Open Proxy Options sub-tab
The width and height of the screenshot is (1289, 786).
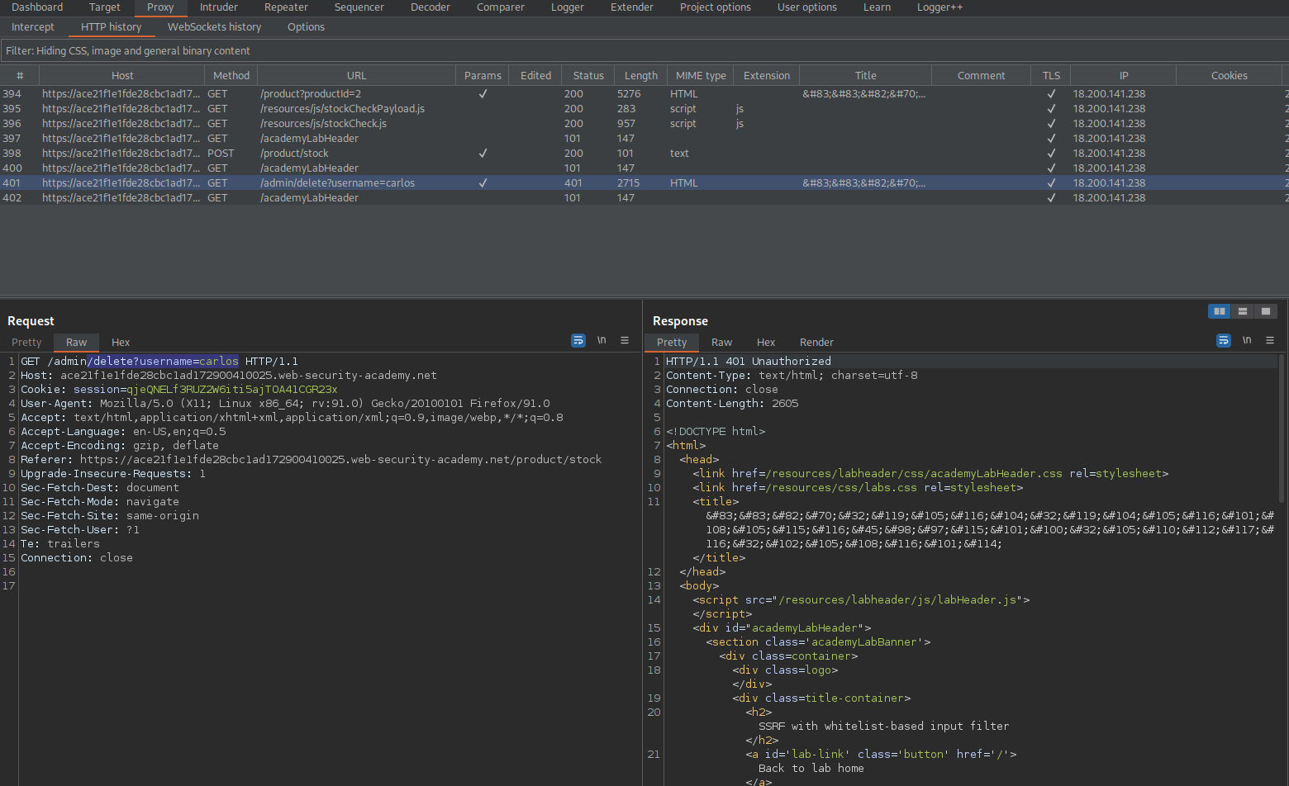306,27
